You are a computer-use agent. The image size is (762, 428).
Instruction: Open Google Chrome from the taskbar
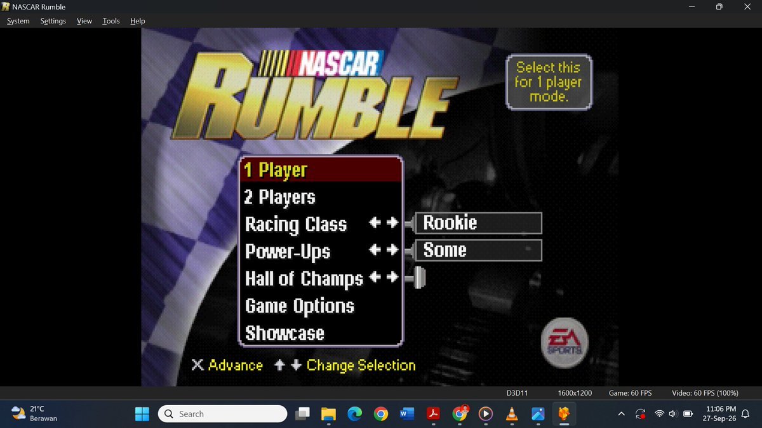pyautogui.click(x=380, y=414)
